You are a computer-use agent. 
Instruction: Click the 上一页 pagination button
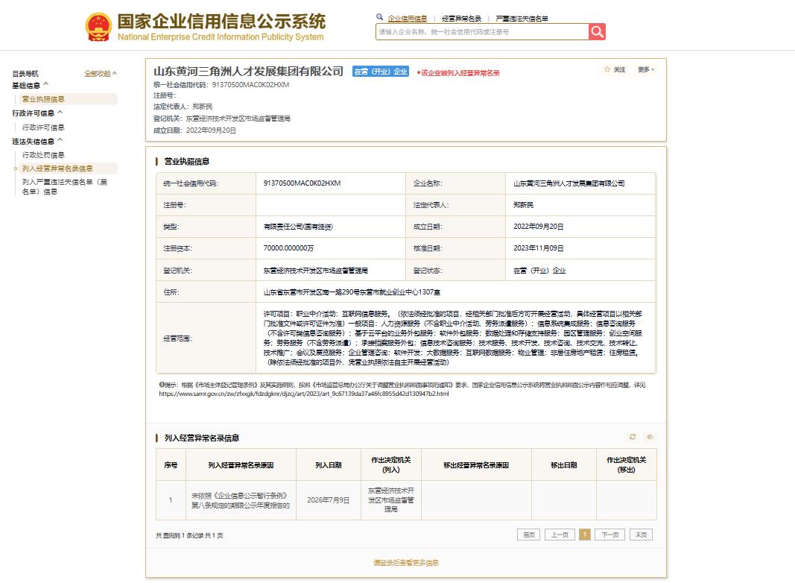click(x=560, y=535)
